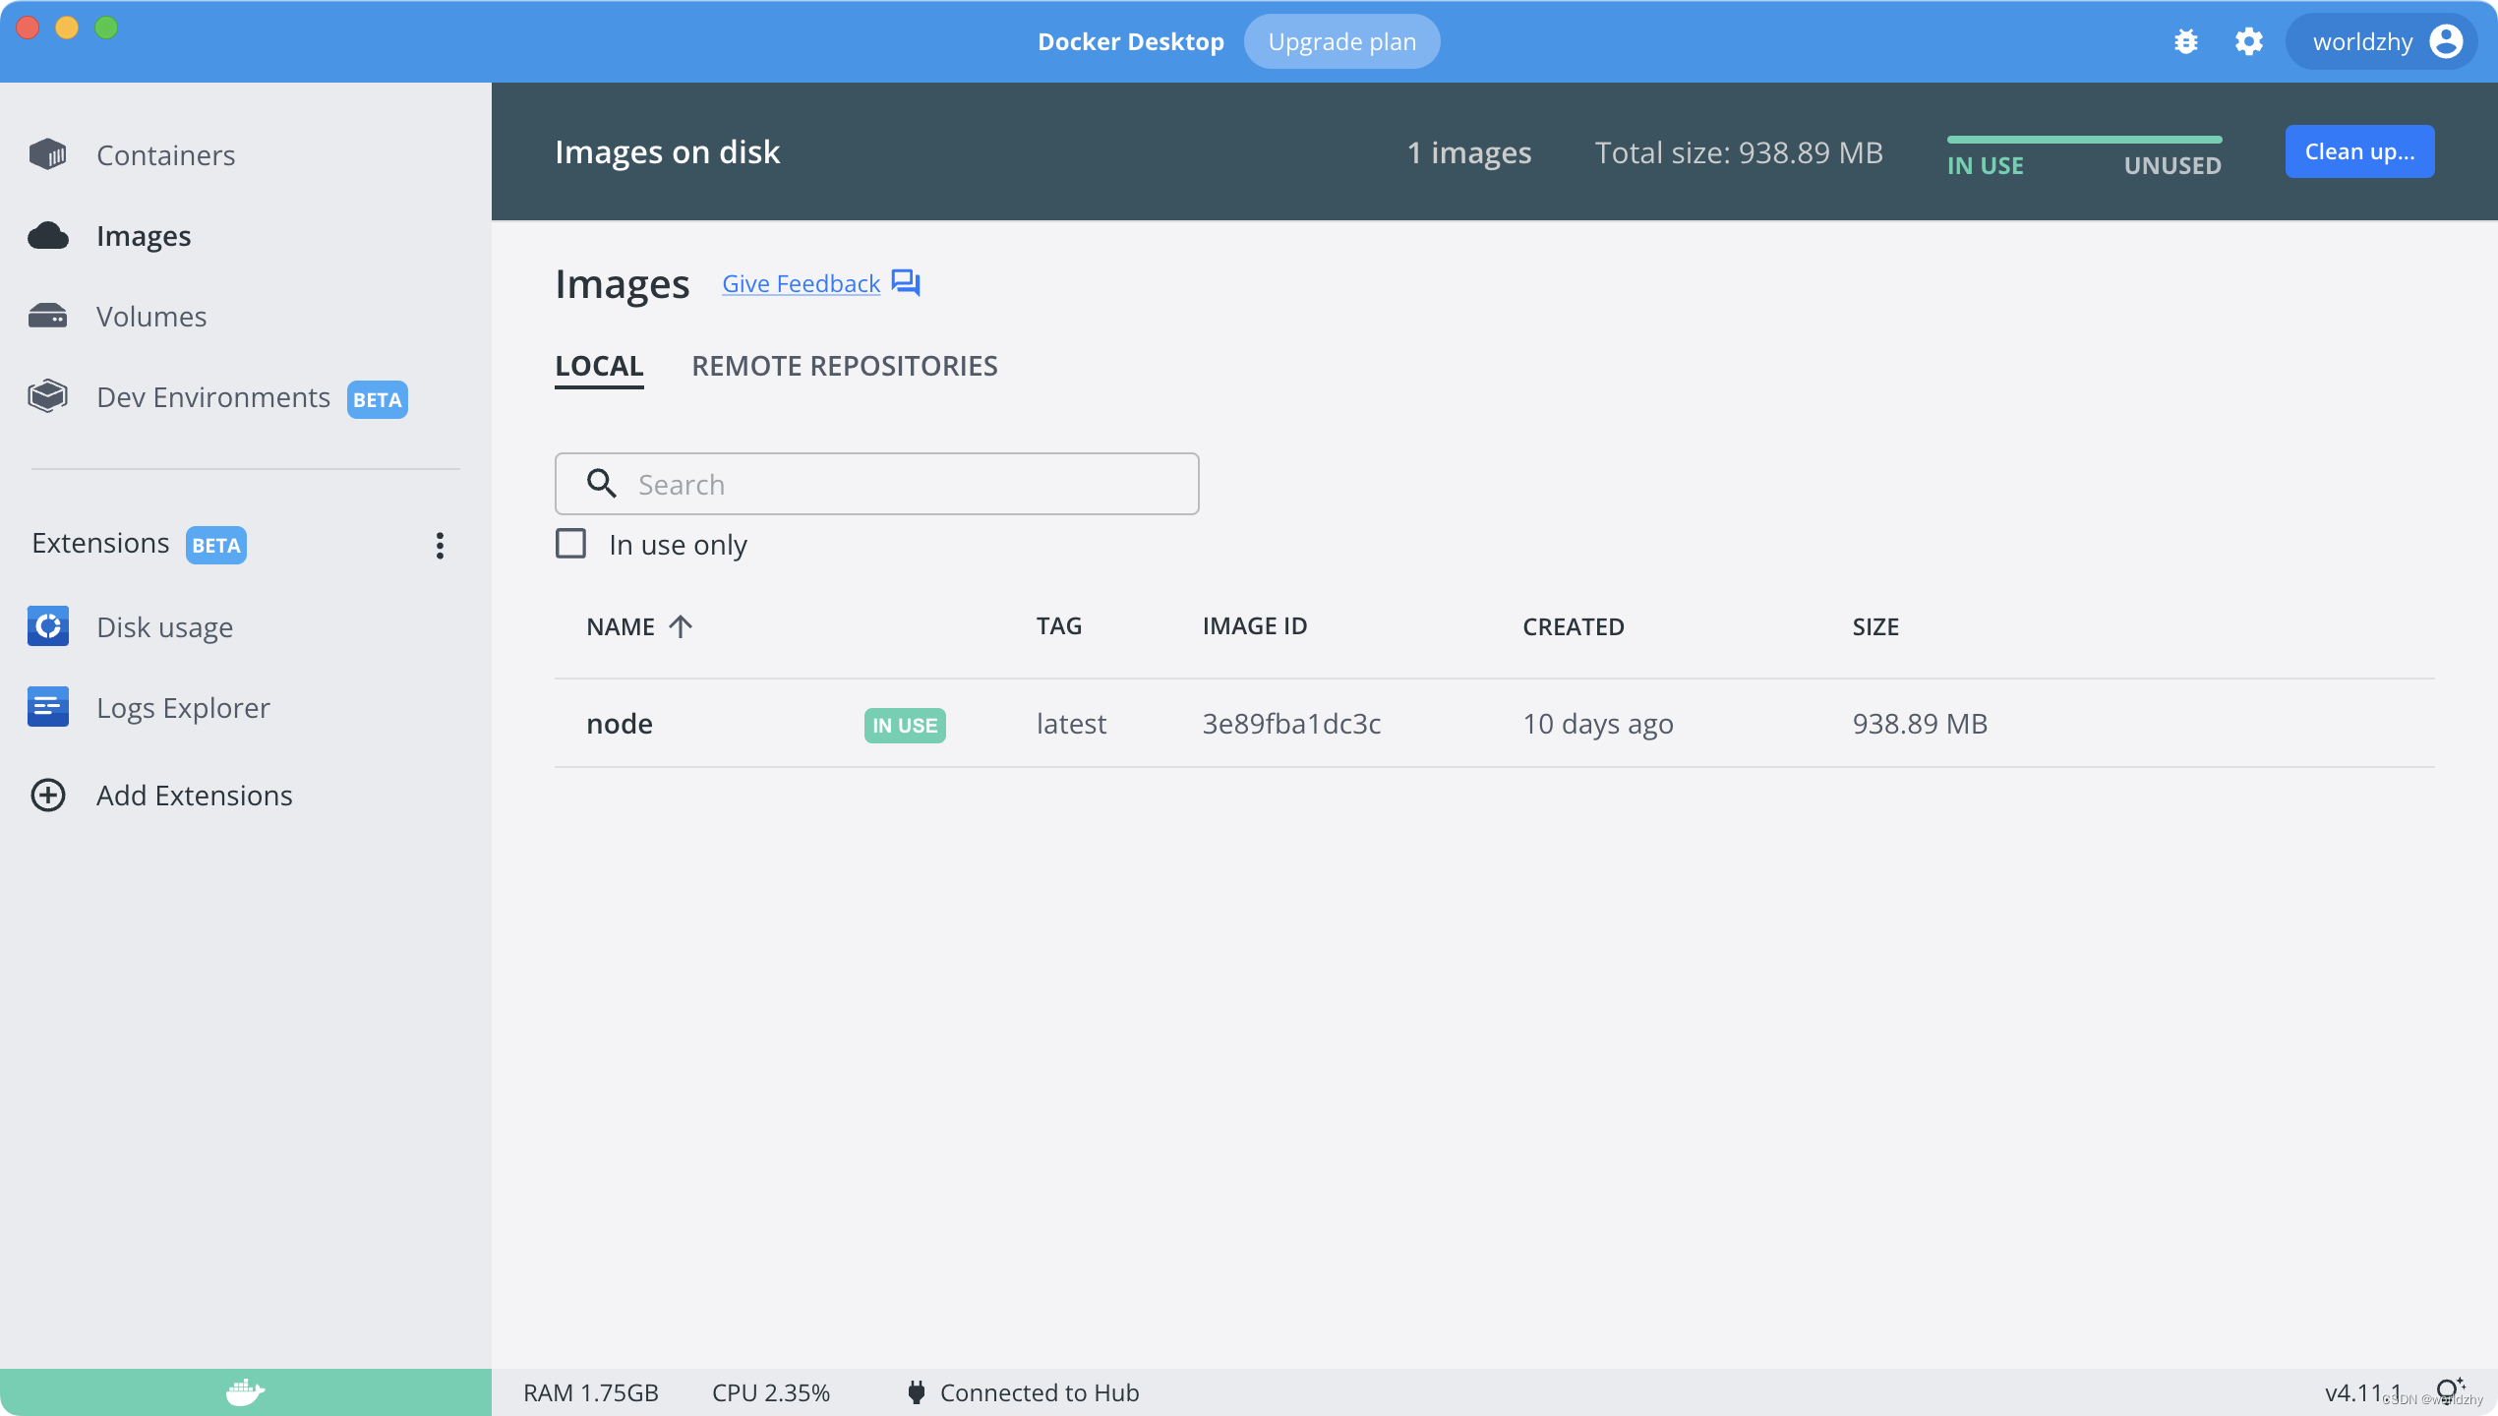Click the Clean up... button

pos(2358,151)
